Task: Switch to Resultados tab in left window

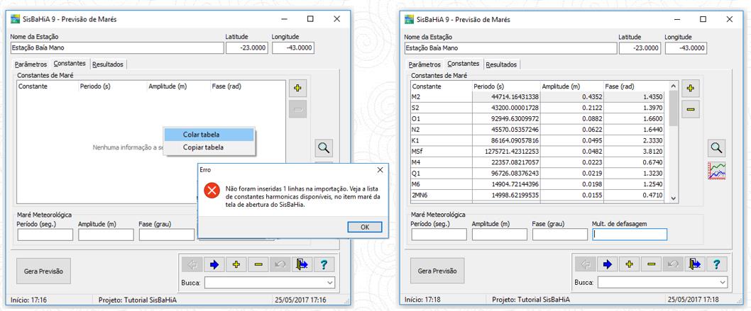Action: 108,64
